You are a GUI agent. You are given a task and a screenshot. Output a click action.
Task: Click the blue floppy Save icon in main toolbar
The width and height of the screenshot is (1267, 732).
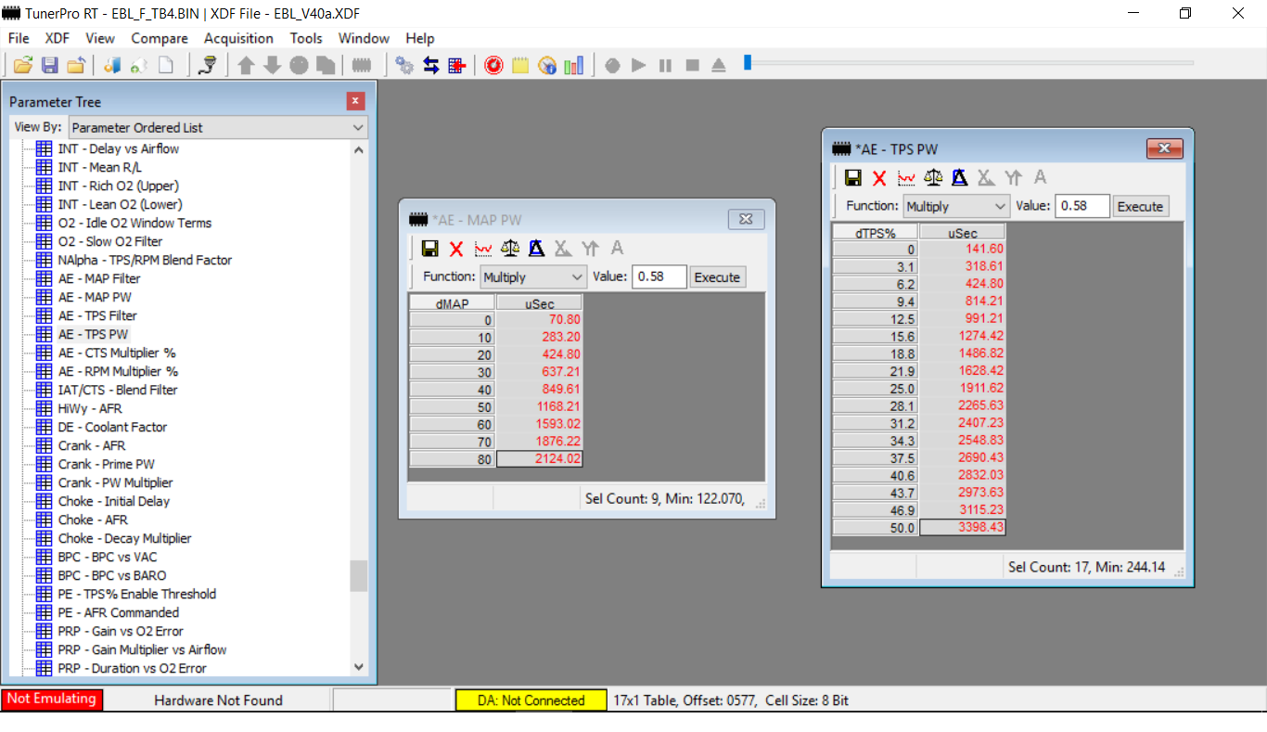click(x=49, y=65)
